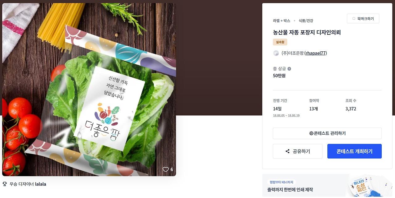
Task: Click the share icon in 공유하기 button
Action: [288, 151]
